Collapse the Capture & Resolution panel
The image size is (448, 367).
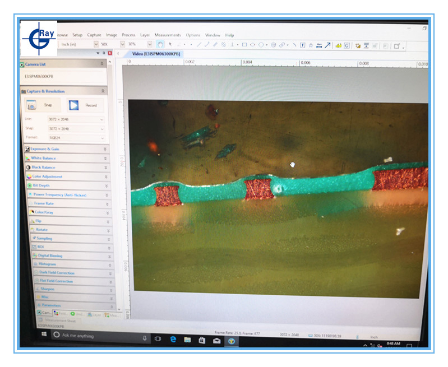[103, 91]
